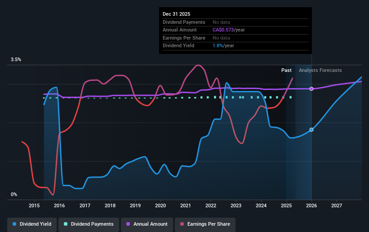The image size is (369, 232).
Task: Click the CA$0.573/year annual amount value
Action: (228, 30)
